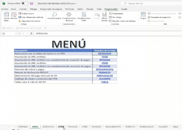Open the file name dropdown in title bar
The image size is (182, 130).
76,4
